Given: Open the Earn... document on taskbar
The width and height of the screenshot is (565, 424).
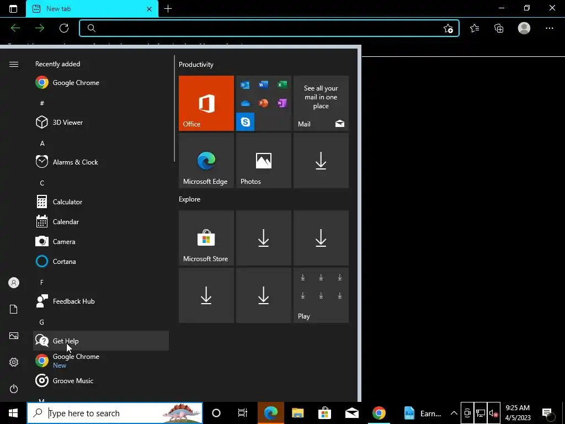Looking at the screenshot, I should [422, 413].
